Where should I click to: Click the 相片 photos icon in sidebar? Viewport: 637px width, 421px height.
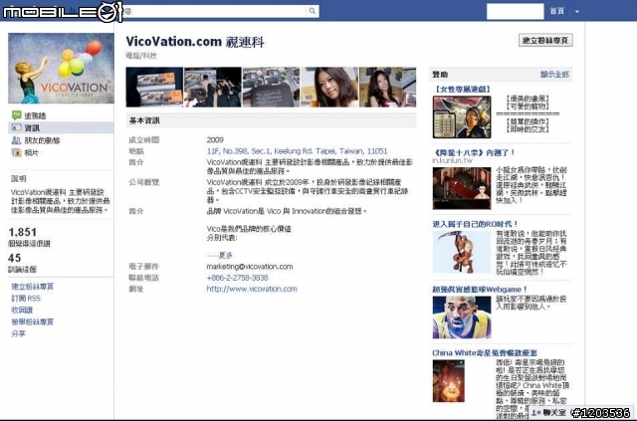tap(16, 153)
